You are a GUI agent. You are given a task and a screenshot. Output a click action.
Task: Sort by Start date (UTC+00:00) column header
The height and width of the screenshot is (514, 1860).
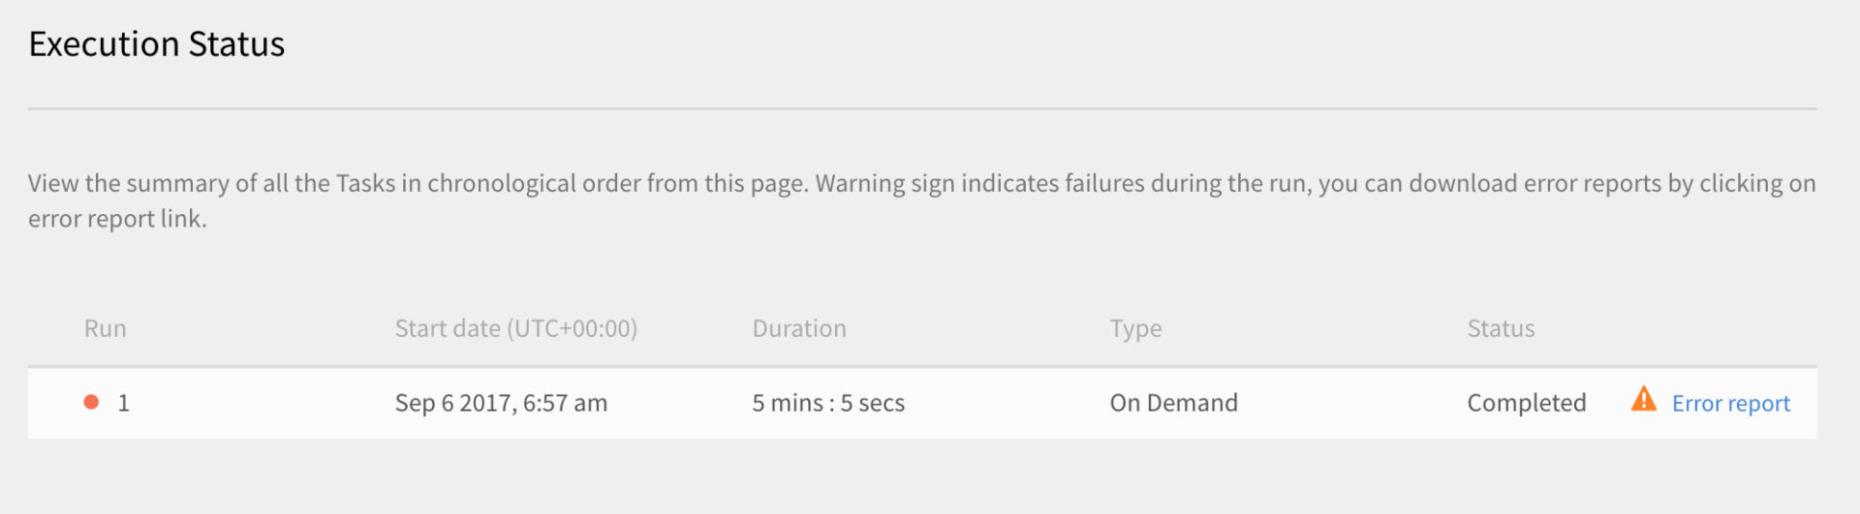515,328
